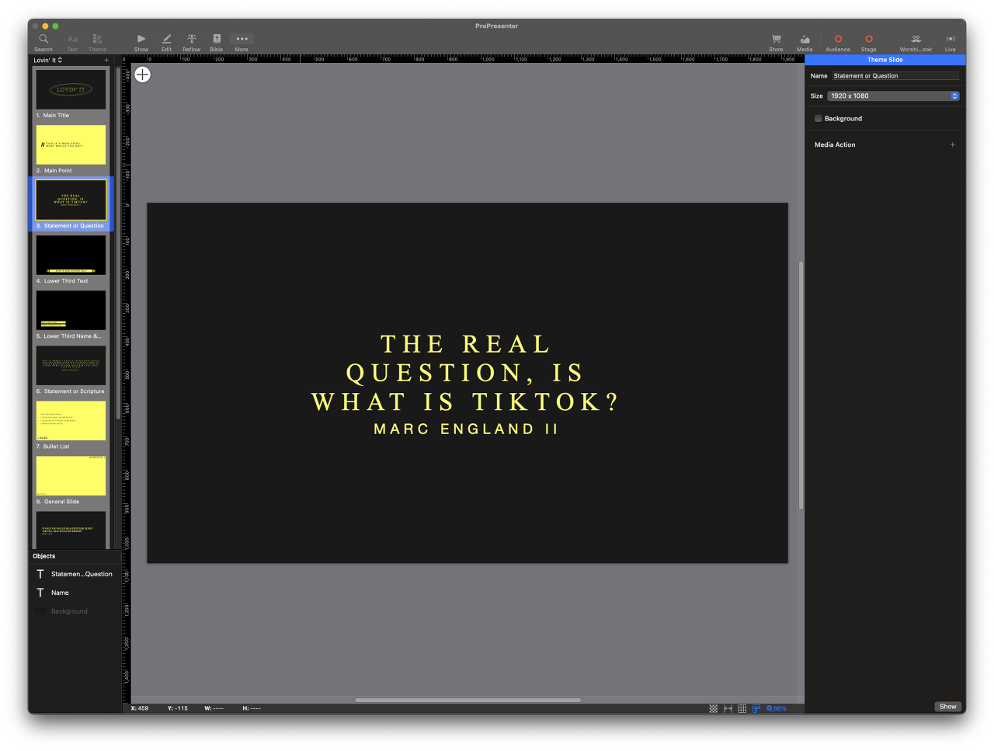Image resolution: width=994 pixels, height=751 pixels.
Task: Click the X: 459 coordinate readout
Action: 140,708
